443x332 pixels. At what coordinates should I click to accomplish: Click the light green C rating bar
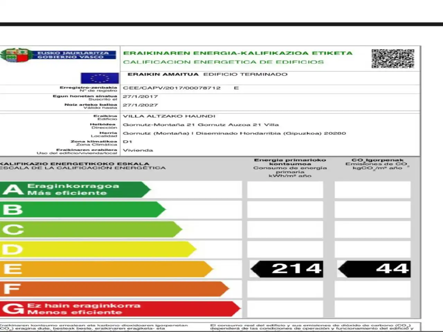[91, 229]
